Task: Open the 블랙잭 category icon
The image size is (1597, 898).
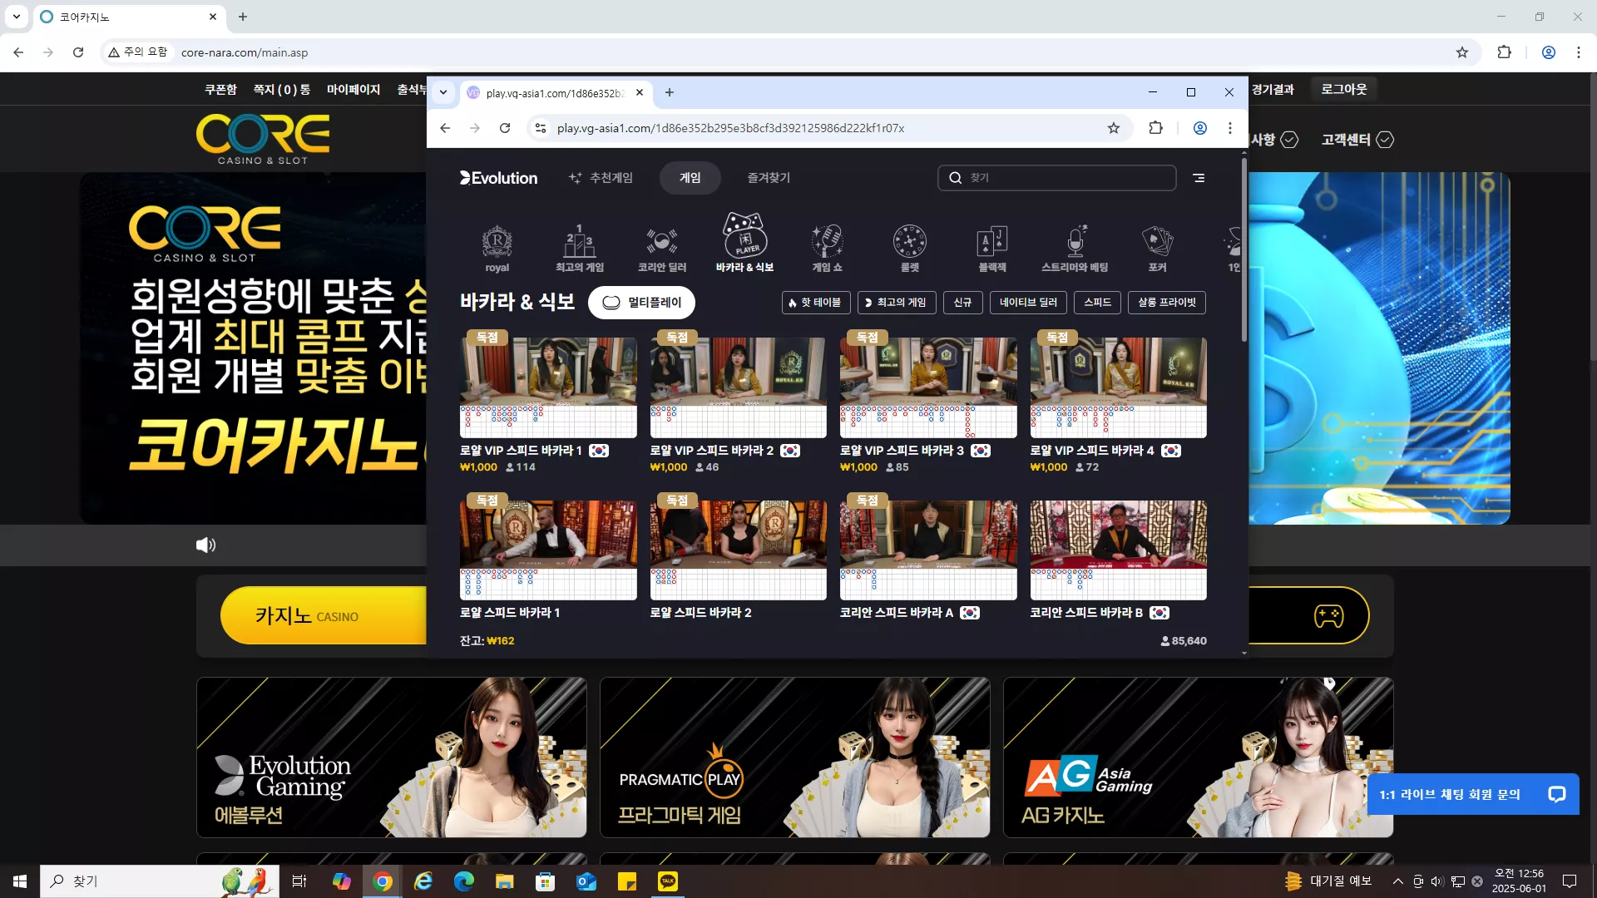Action: coord(992,248)
